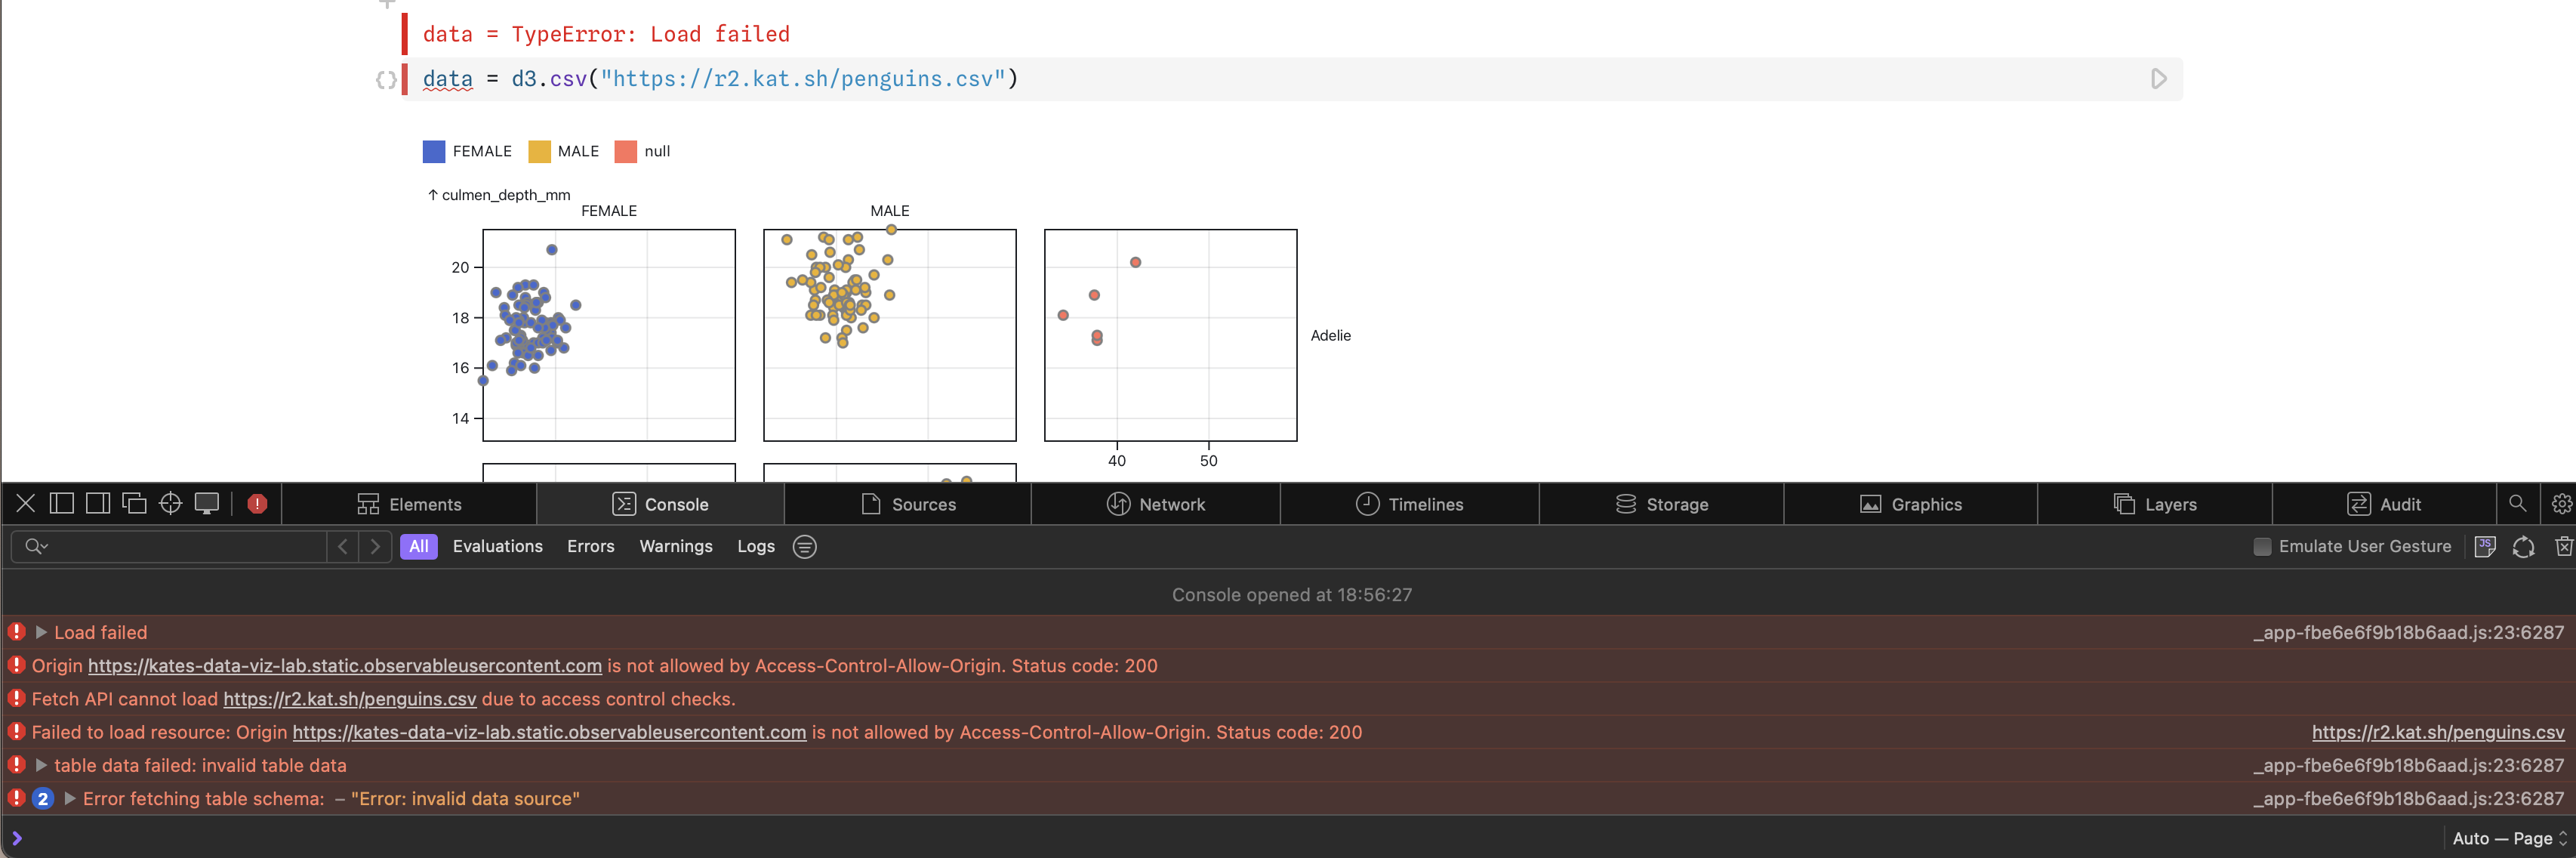The width and height of the screenshot is (2576, 858).
Task: Open the device settings monitor icon
Action: tap(207, 504)
